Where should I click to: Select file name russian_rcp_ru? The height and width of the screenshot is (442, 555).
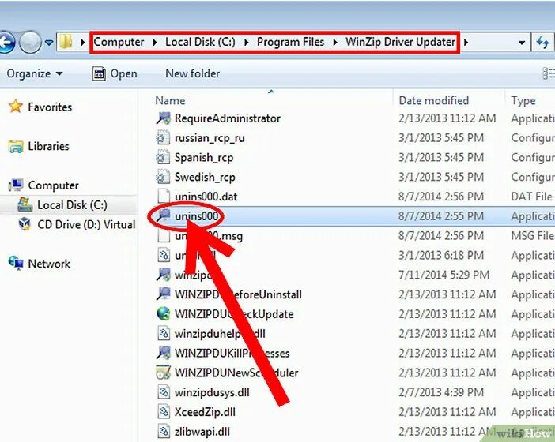pos(210,138)
